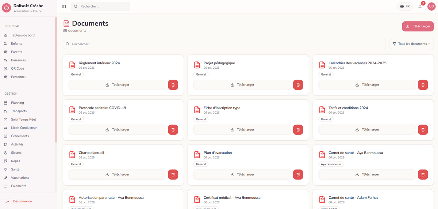Image resolution: width=438 pixels, height=209 pixels.
Task: Click the red Télécharger upload button
Action: click(418, 26)
